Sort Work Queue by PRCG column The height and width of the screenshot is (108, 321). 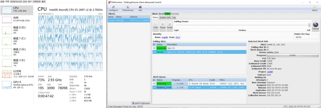coord(233,80)
